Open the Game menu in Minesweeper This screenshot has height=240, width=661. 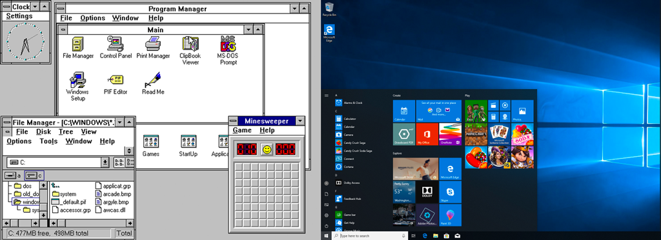(x=242, y=130)
